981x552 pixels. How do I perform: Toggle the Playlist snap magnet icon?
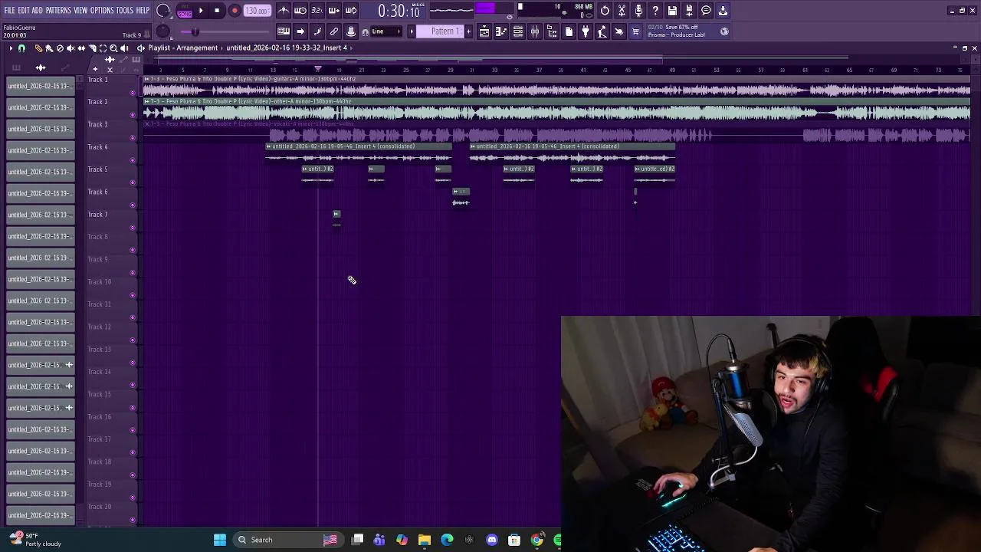tap(21, 48)
